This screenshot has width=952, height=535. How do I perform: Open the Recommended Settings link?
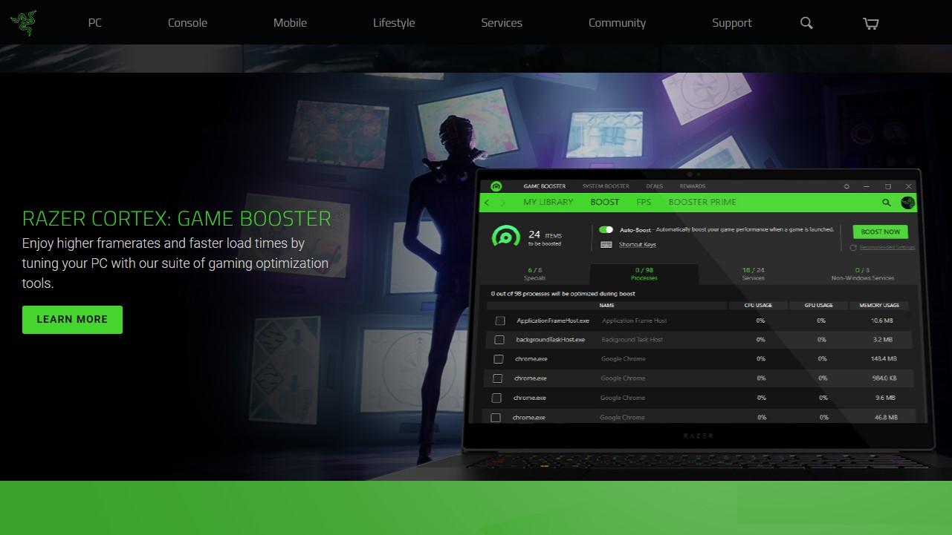click(x=887, y=247)
